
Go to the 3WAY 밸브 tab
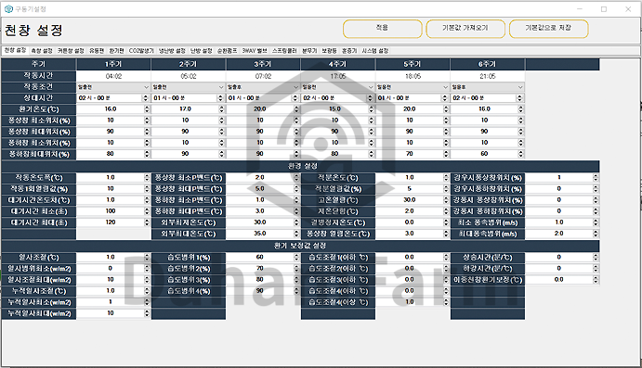click(x=255, y=51)
